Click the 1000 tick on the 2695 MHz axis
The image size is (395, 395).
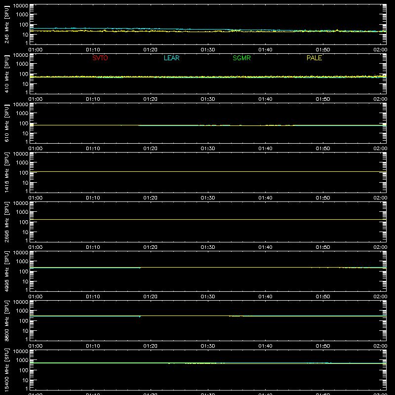coord(22,212)
